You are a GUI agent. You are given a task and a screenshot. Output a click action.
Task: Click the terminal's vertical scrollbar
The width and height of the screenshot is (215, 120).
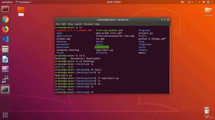[x=170, y=60]
